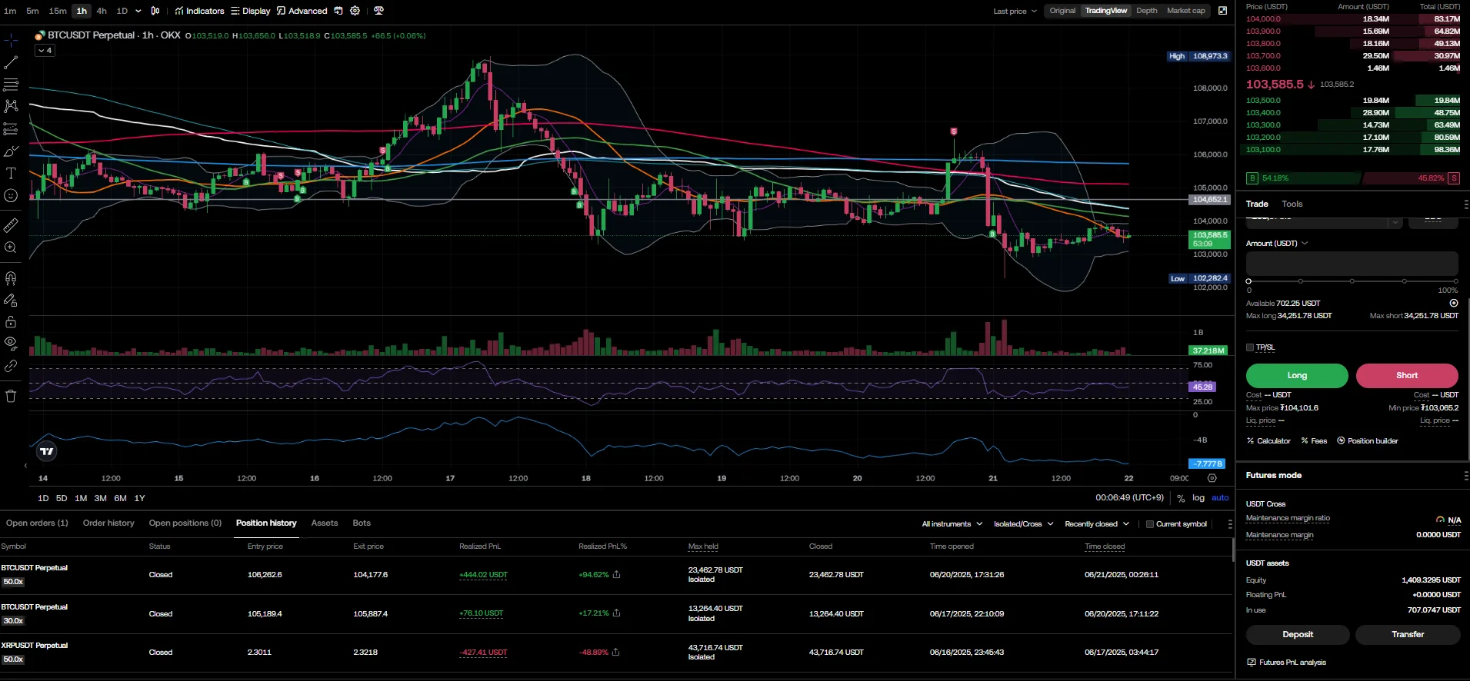Viewport: 1470px width, 681px height.
Task: Open the Advanced chart options
Action: click(302, 11)
